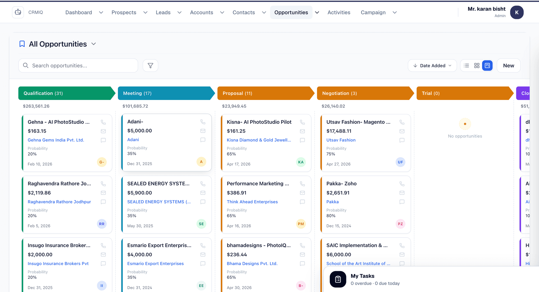Screen dimensions: 539x292
Task: Comment icon on Utsav Fashion- Magento card
Action: click(x=402, y=140)
